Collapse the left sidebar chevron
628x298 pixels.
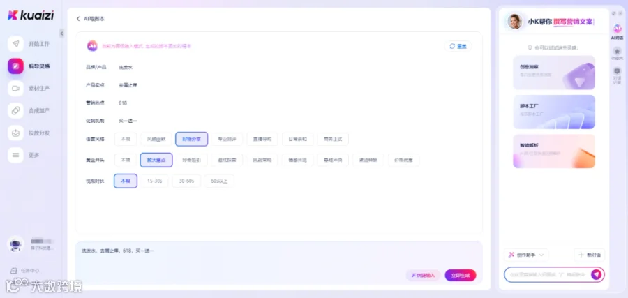[61, 33]
